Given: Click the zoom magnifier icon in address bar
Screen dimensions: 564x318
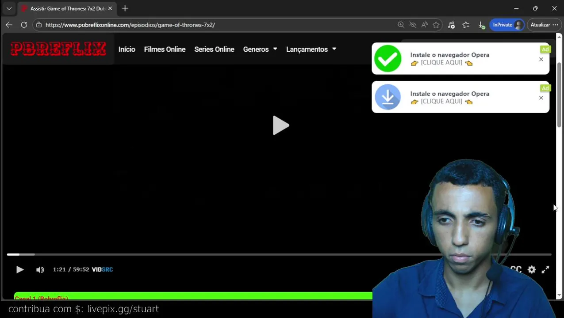Looking at the screenshot, I should pyautogui.click(x=401, y=25).
